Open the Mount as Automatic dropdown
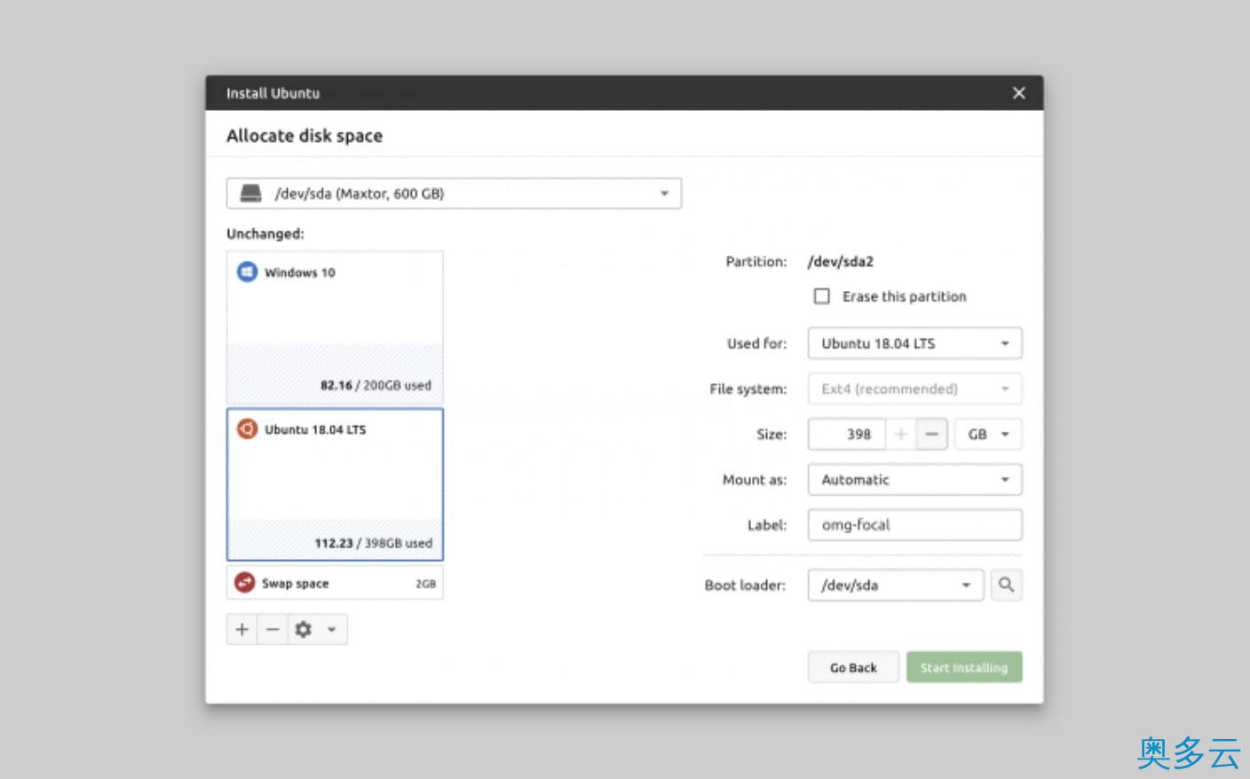Screen dimensions: 1250x779 tap(914, 479)
